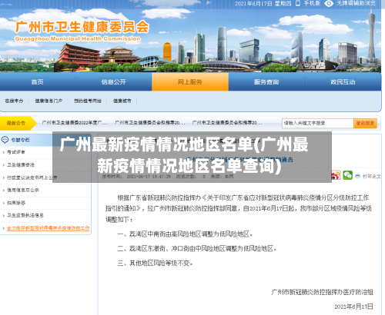This screenshot has height=315, width=385.
Task: Click the keyword search input field
Action: [318, 123]
